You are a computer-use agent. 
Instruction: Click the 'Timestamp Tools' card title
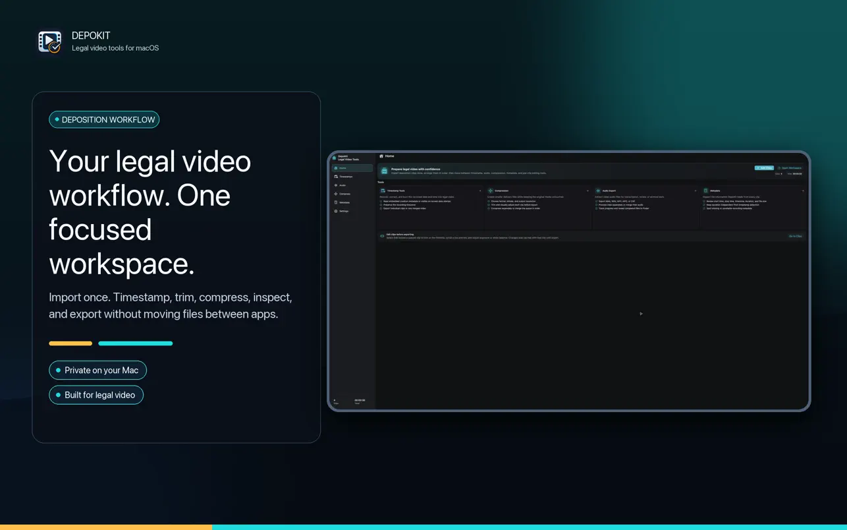click(396, 191)
